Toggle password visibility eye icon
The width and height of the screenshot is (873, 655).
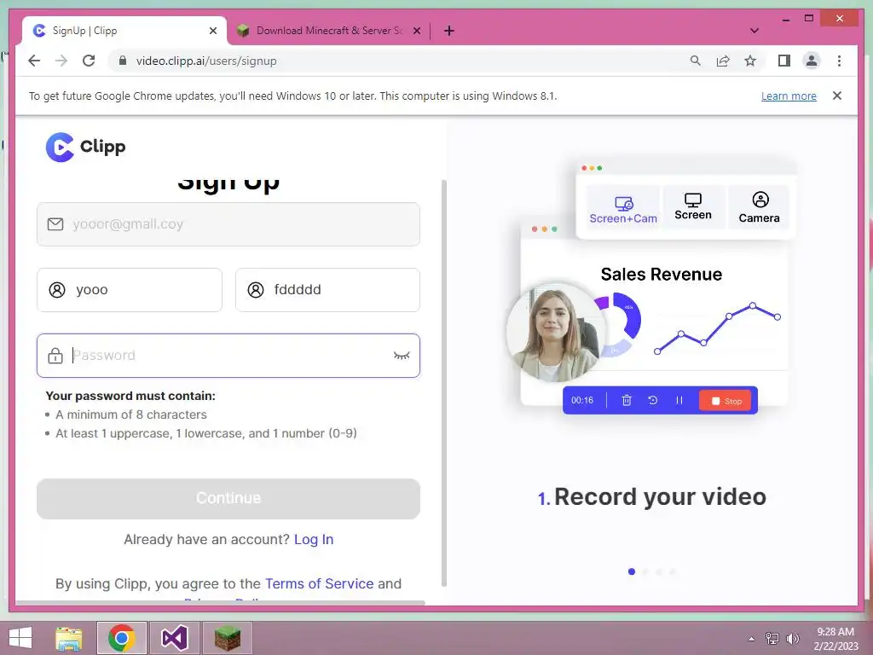pos(402,356)
